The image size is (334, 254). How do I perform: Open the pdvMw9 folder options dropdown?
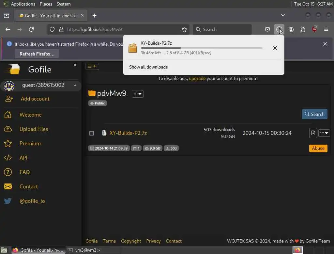[138, 94]
